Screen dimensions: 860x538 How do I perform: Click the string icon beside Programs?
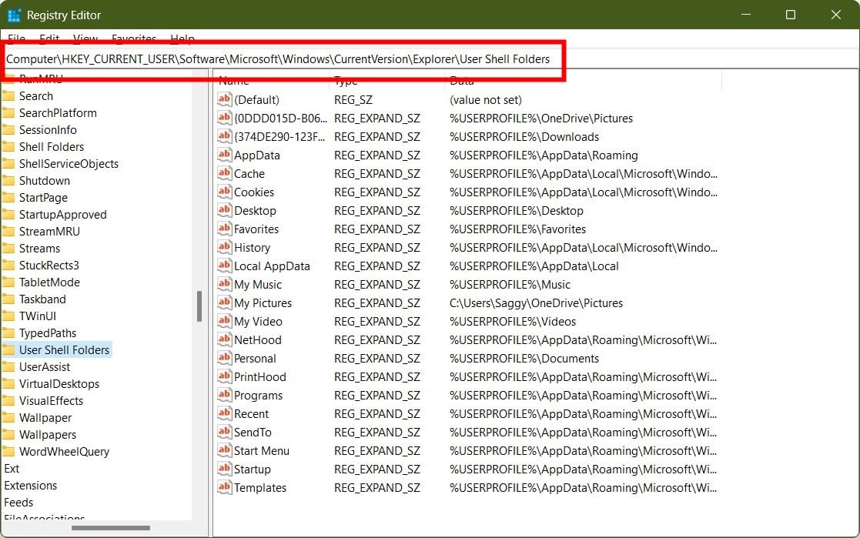(224, 395)
